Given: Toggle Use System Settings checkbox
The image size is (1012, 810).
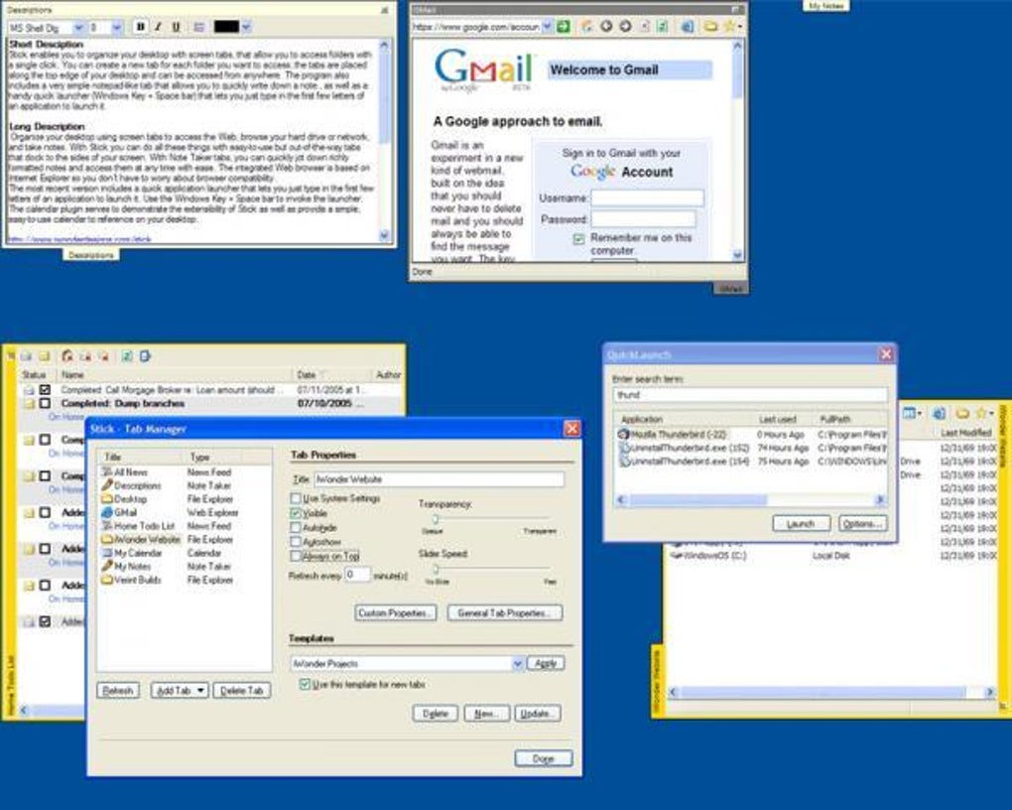Looking at the screenshot, I should [x=296, y=498].
